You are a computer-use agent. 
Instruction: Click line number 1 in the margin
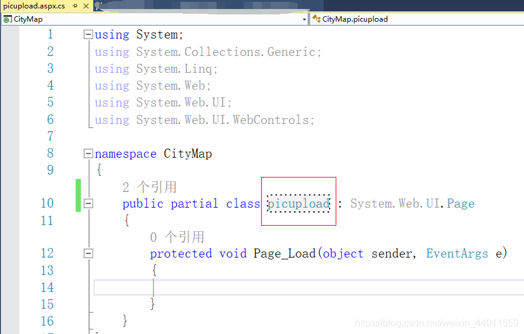51,34
